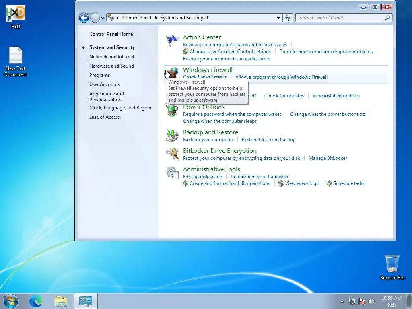
Task: Open the volume speaker tray icon
Action: coord(371,301)
